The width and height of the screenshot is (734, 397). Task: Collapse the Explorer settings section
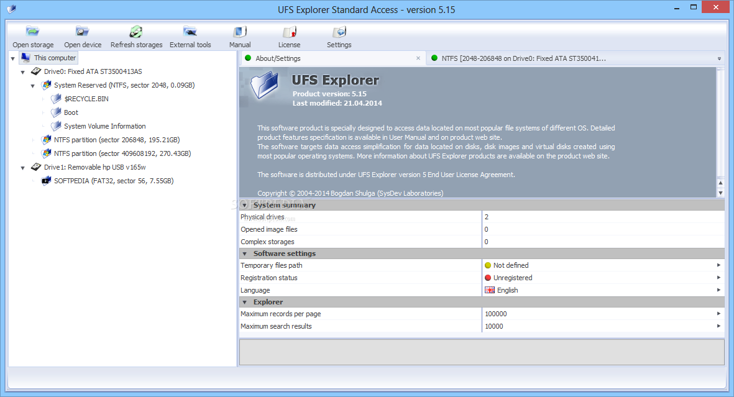(x=244, y=303)
